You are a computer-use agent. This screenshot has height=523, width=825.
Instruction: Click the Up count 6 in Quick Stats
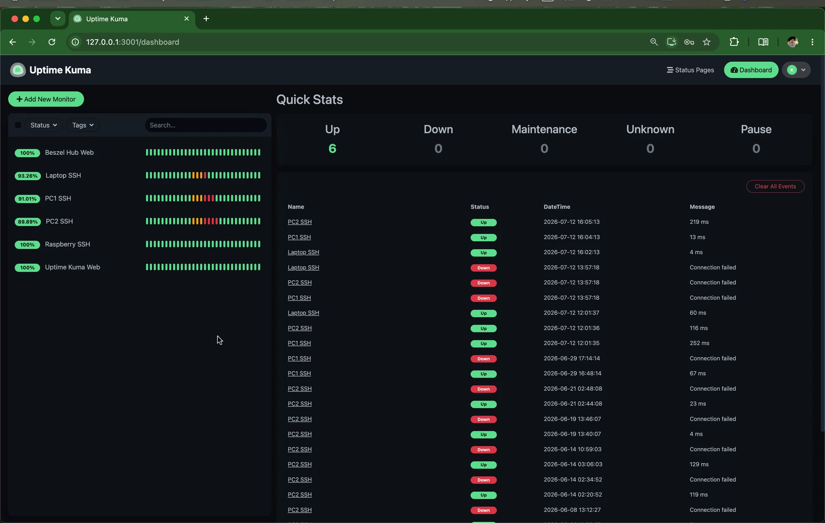pos(332,148)
